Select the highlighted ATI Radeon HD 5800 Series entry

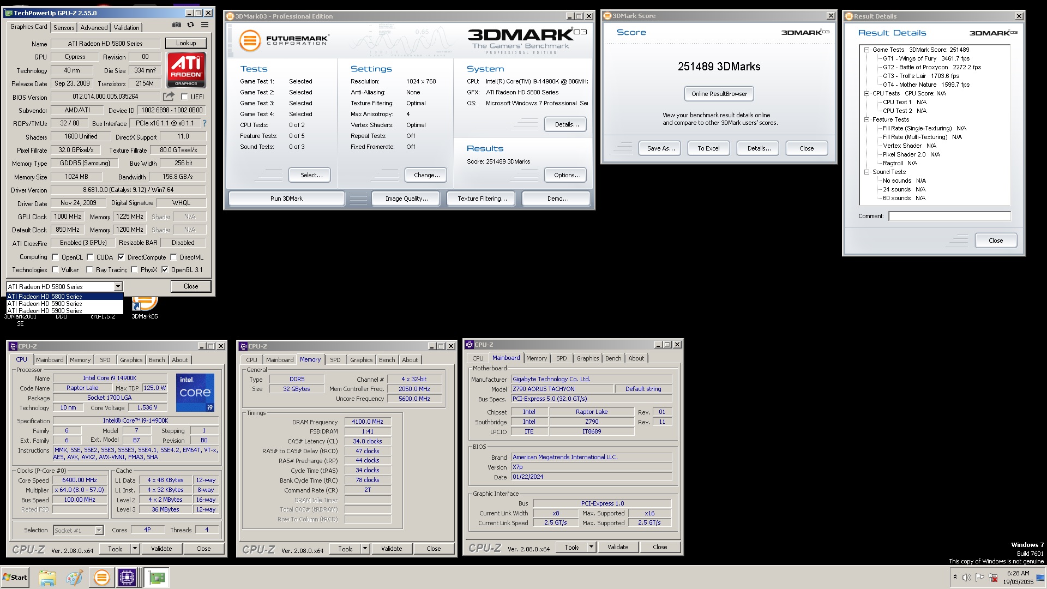(64, 297)
